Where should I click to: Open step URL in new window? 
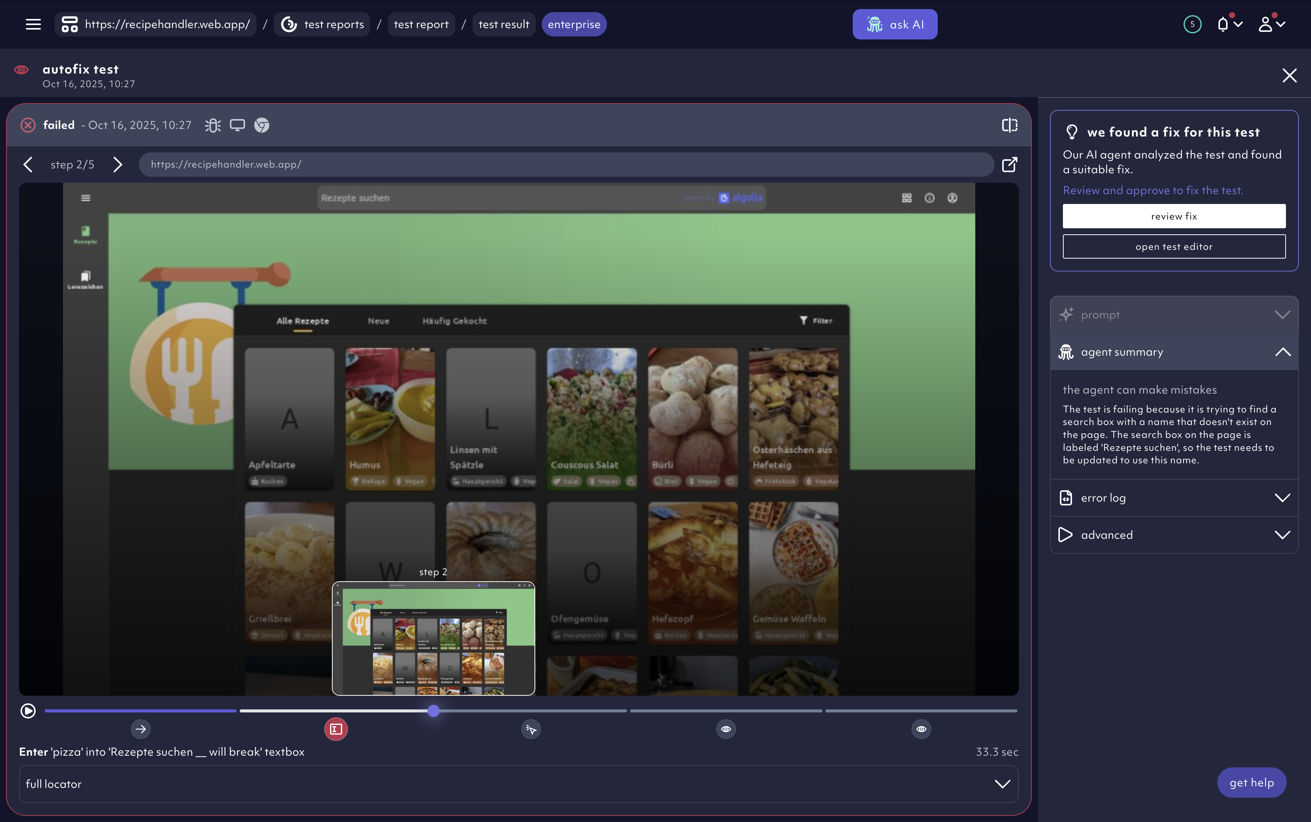[1009, 165]
